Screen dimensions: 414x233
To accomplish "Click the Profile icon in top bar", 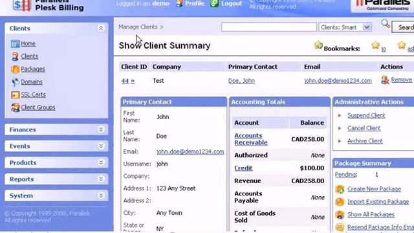I will click(x=179, y=3).
